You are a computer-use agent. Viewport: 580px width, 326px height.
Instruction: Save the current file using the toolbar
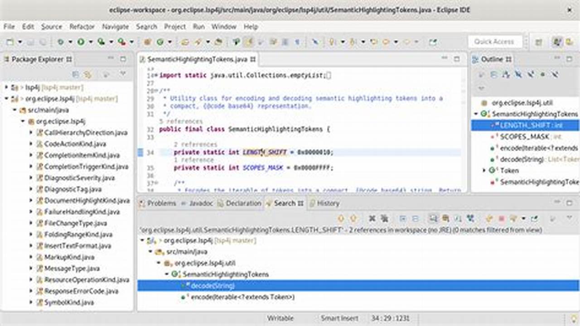28,41
